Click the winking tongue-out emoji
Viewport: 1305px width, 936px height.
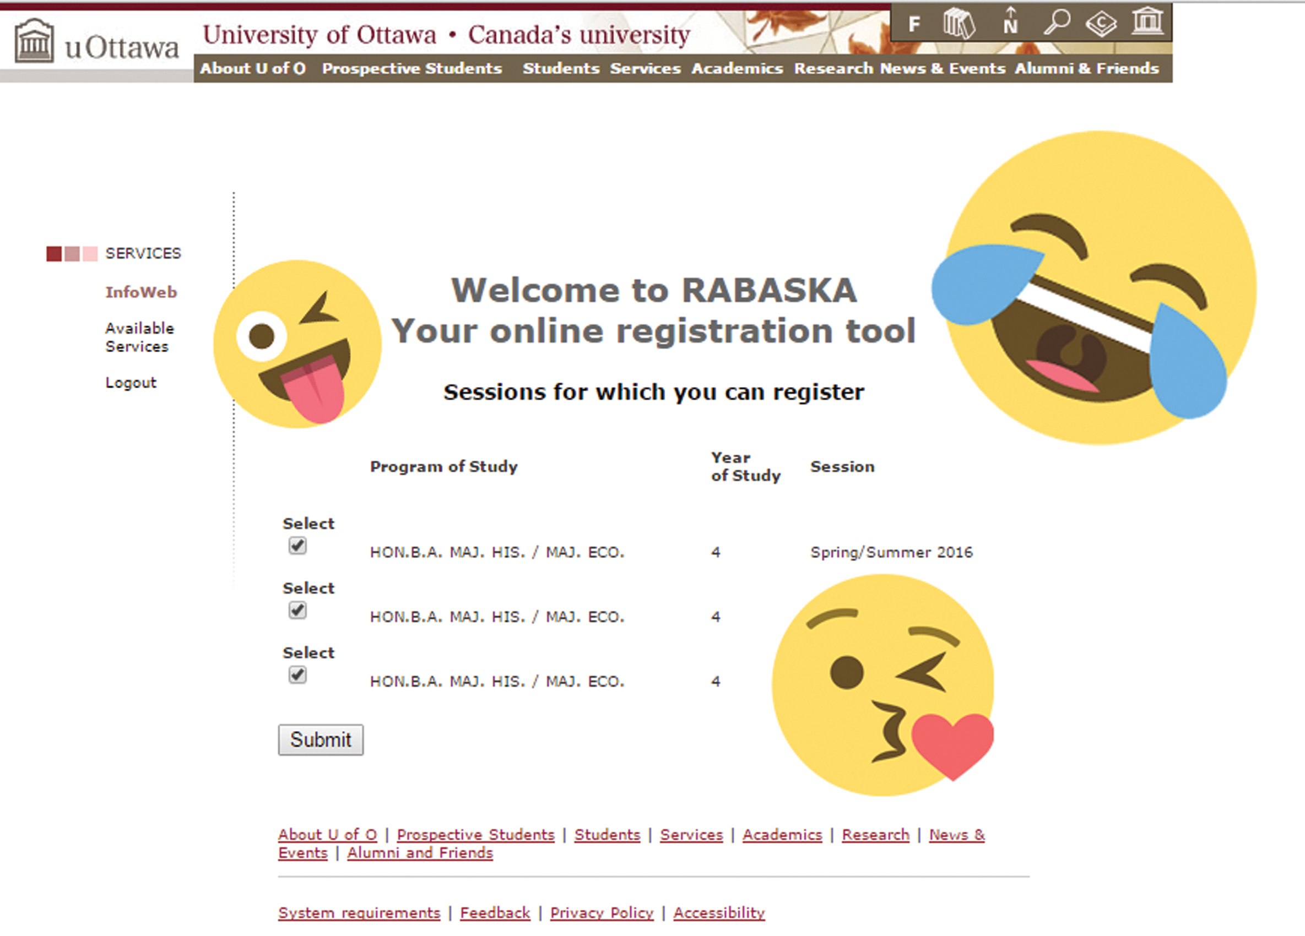[x=297, y=343]
